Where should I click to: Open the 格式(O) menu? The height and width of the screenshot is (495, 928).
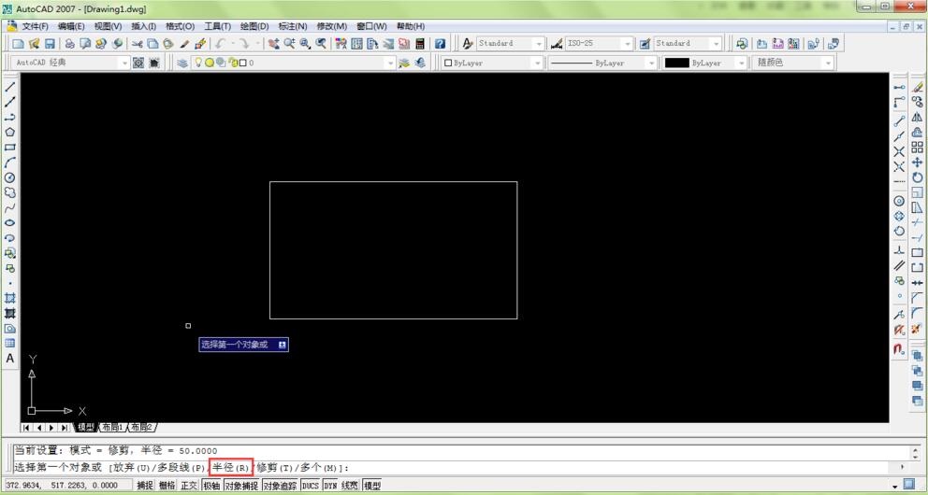180,26
